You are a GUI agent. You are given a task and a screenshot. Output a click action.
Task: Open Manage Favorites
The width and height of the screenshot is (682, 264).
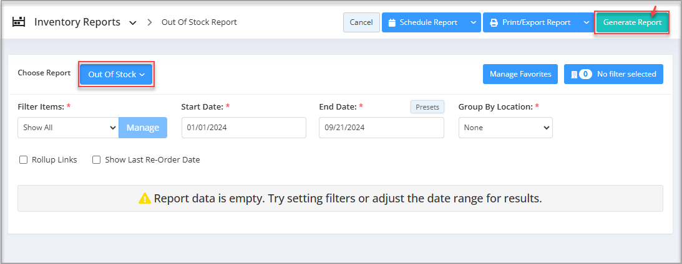coord(520,74)
